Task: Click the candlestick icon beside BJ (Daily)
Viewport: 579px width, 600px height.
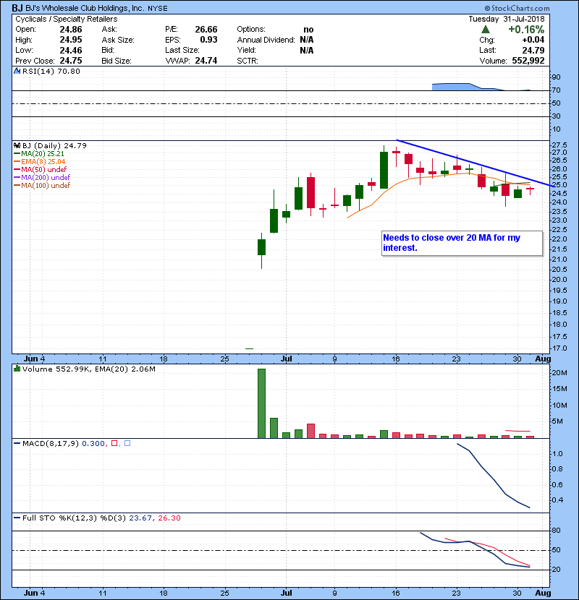Action: 17,145
